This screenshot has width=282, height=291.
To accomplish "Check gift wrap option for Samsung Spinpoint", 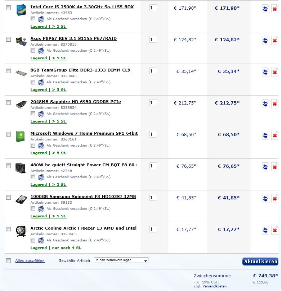I will tap(33, 208).
